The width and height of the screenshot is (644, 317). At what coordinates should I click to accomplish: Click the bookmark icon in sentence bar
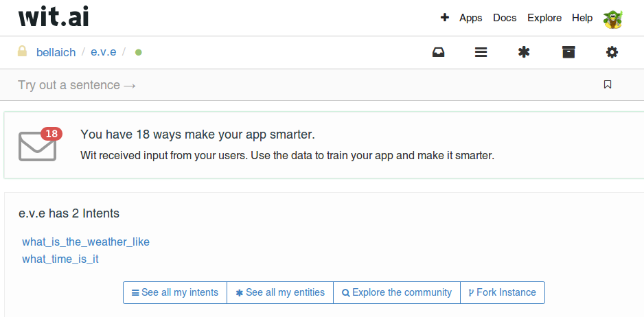608,84
